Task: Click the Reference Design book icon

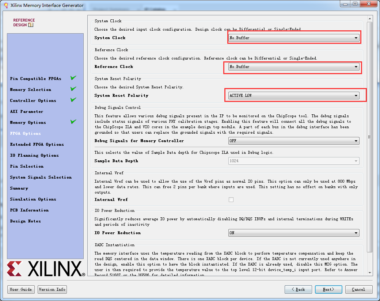Action: [x=31, y=25]
